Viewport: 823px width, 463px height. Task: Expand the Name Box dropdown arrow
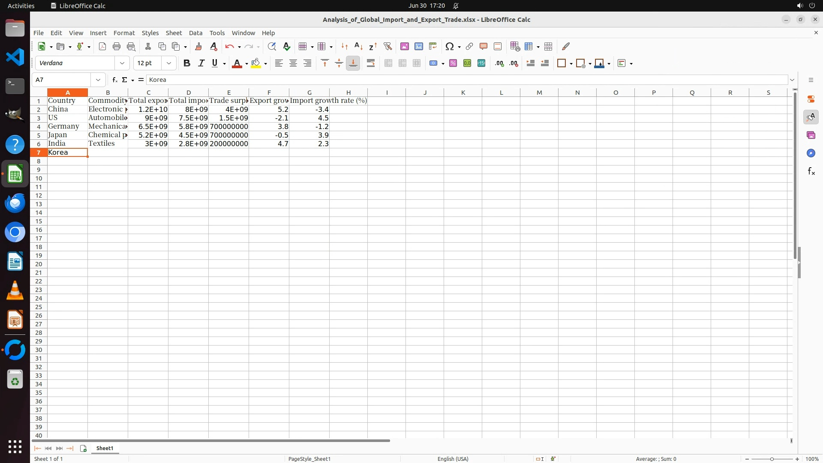click(x=98, y=80)
